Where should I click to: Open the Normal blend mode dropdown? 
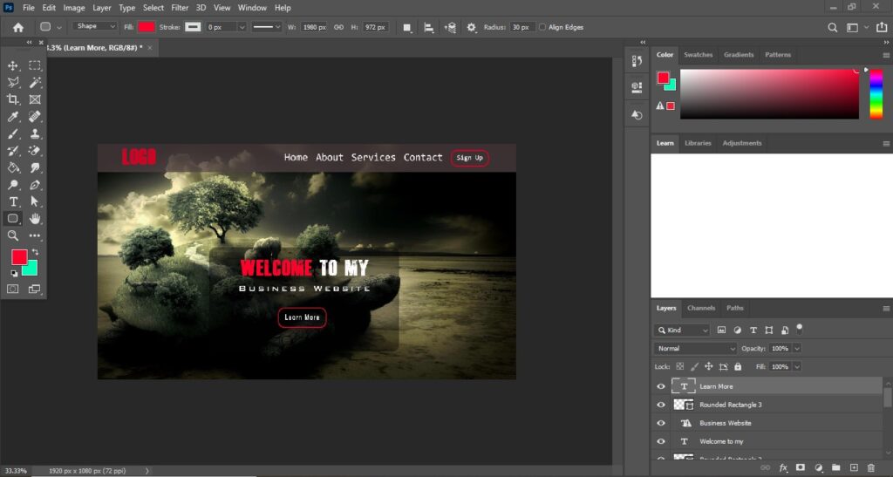point(695,348)
